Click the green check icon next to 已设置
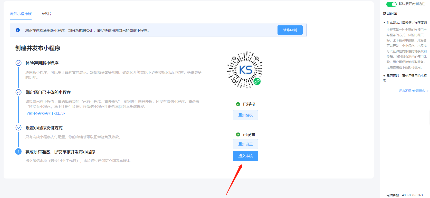The height and width of the screenshot is (198, 430). (x=238, y=134)
